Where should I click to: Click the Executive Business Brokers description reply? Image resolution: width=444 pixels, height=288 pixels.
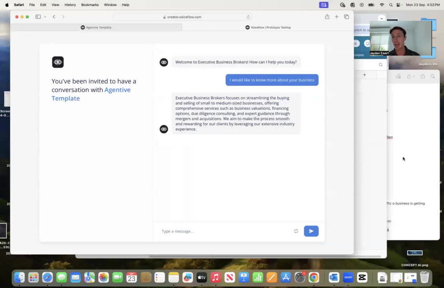(x=236, y=113)
